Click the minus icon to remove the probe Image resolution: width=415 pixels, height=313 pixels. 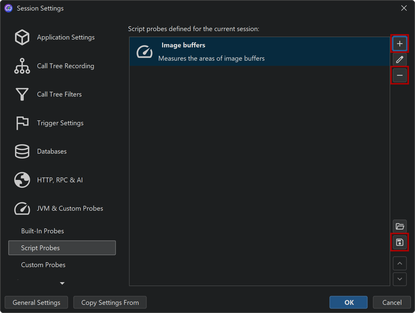[400, 75]
